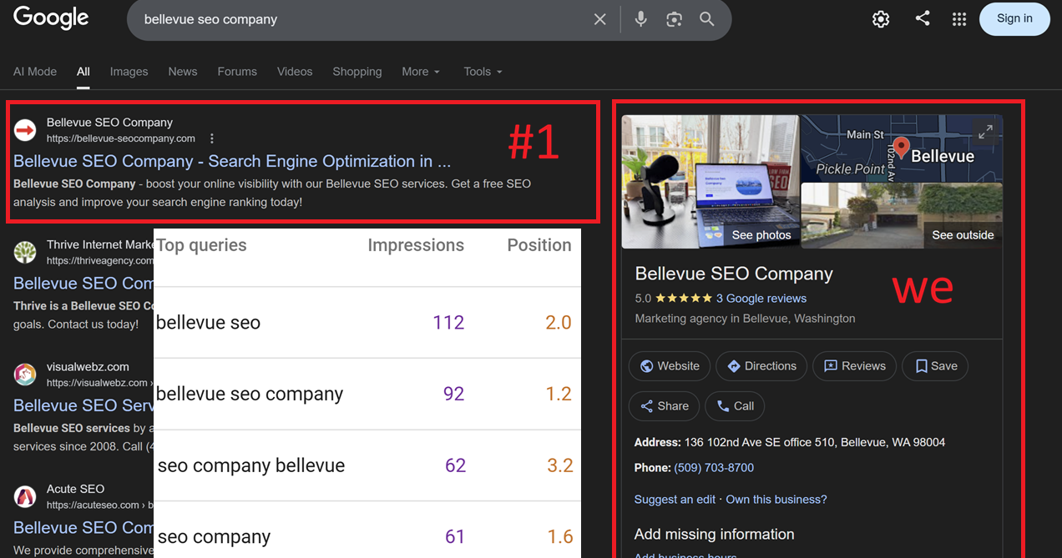This screenshot has height=558, width=1062.
Task: Switch to Forums tab
Action: click(237, 72)
